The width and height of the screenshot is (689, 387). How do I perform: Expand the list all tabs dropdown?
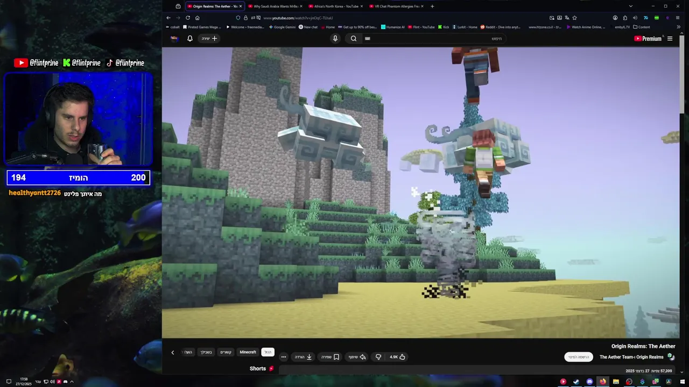pyautogui.click(x=630, y=6)
